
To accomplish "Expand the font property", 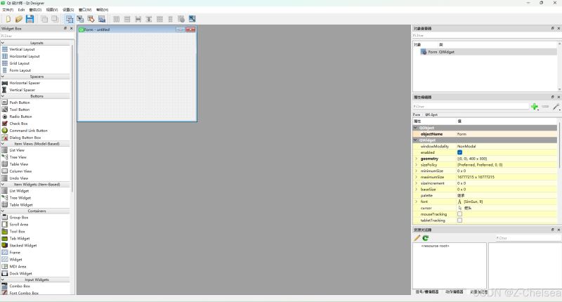I will (x=416, y=202).
